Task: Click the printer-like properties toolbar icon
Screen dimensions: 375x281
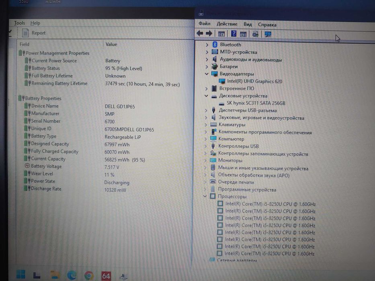Action: point(255,34)
